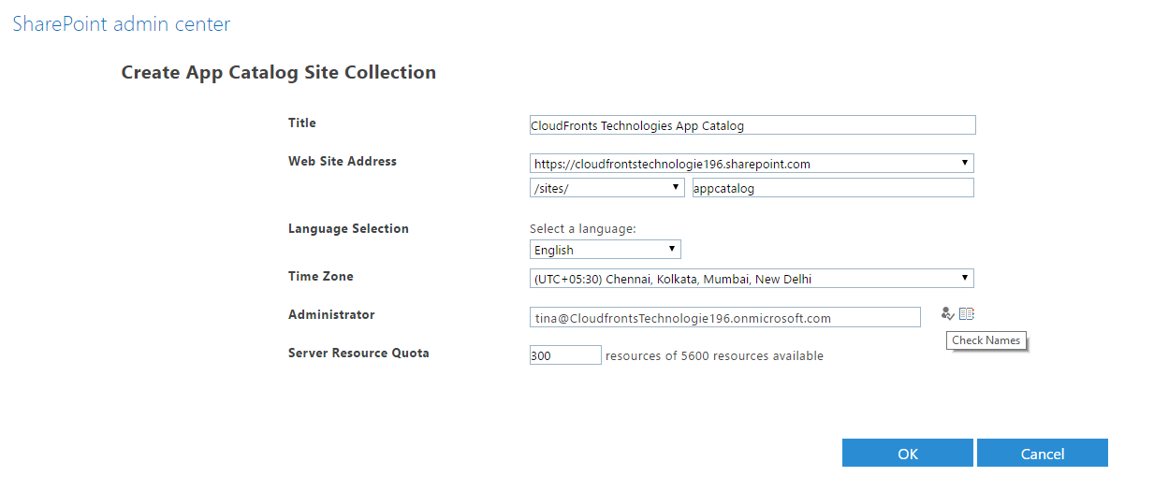
Task: Click the Create App Catalog Site Collection heading
Action: (x=279, y=72)
